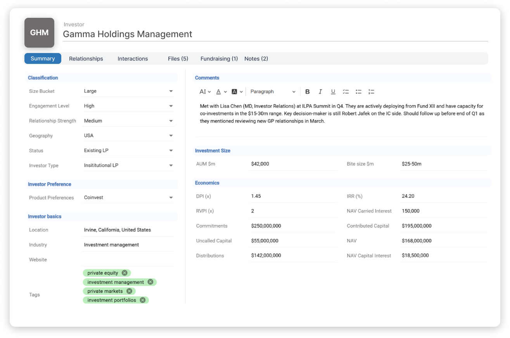The image size is (510, 338).
Task: Click the Investment Size section header
Action: coord(342,151)
